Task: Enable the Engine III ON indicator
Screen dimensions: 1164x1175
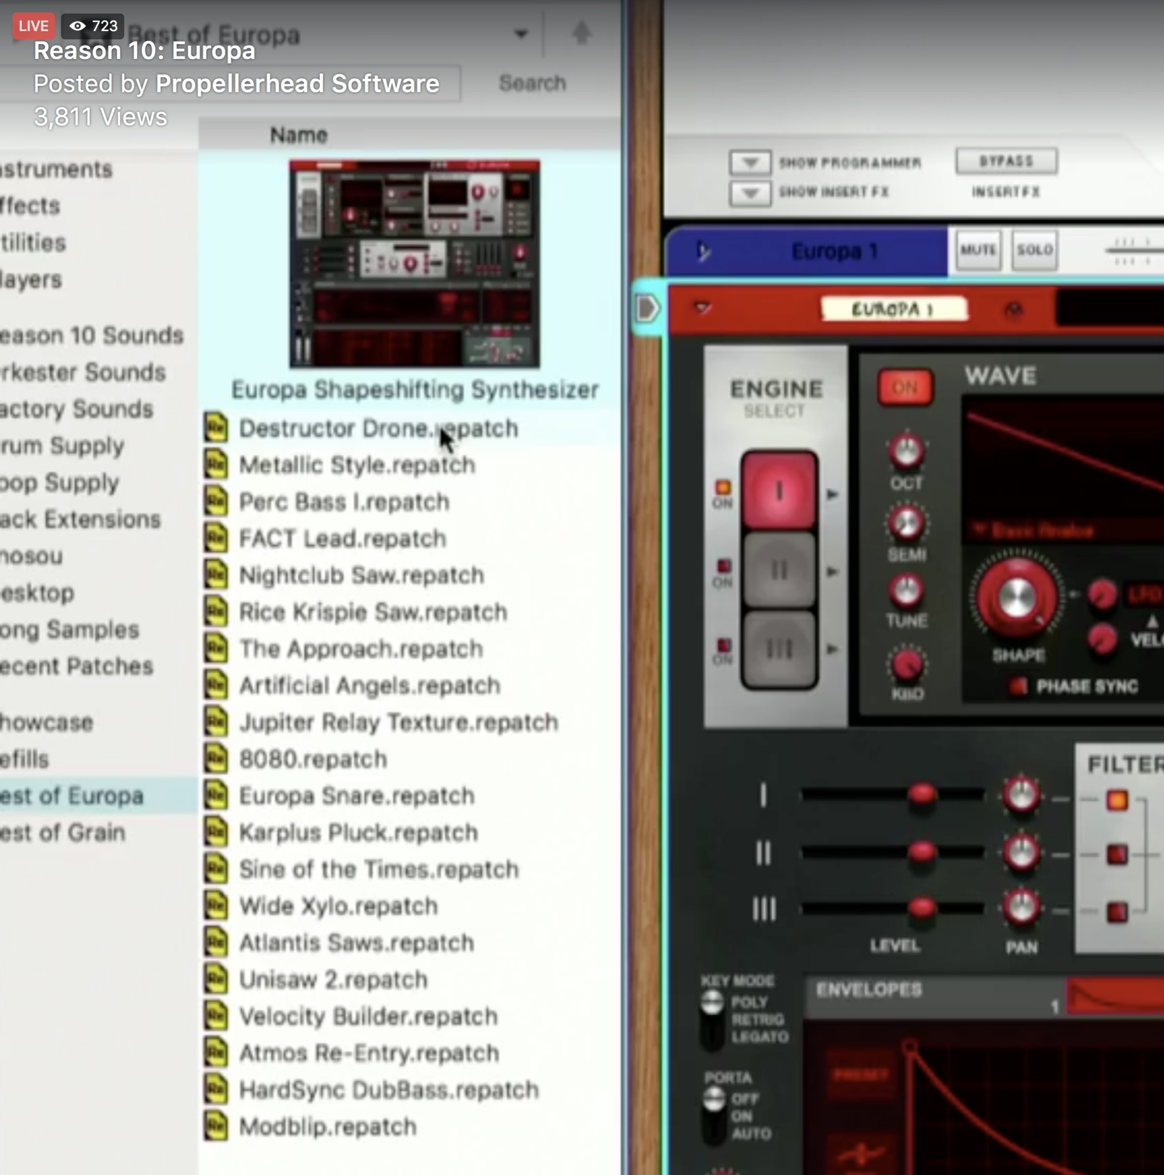Action: click(x=723, y=645)
